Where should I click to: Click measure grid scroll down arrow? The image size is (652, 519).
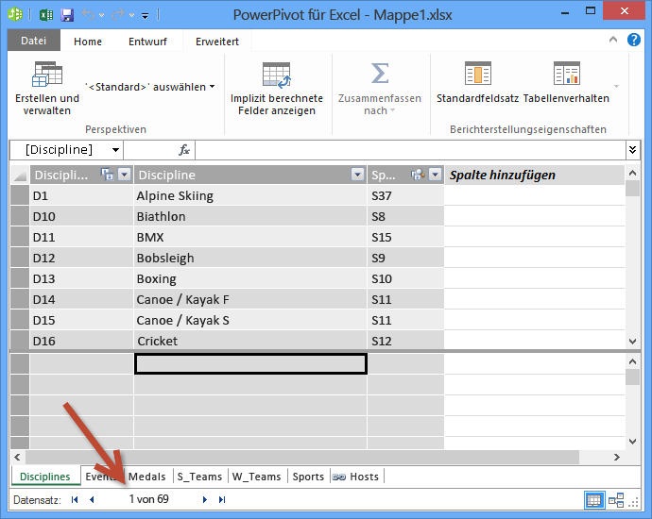632,442
